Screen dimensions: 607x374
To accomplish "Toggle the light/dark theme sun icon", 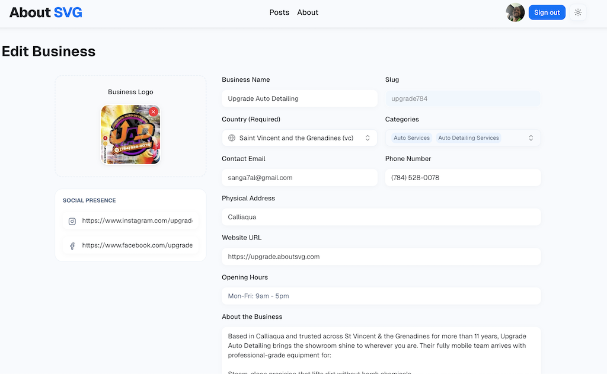I will pos(578,12).
